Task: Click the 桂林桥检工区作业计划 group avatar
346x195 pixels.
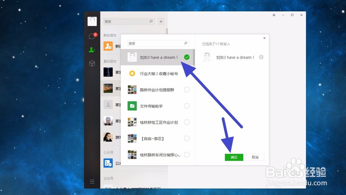Action: click(x=132, y=122)
